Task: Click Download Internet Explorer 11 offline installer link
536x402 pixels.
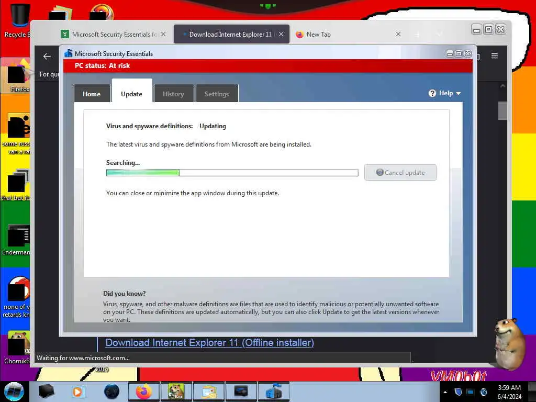Action: pyautogui.click(x=209, y=342)
